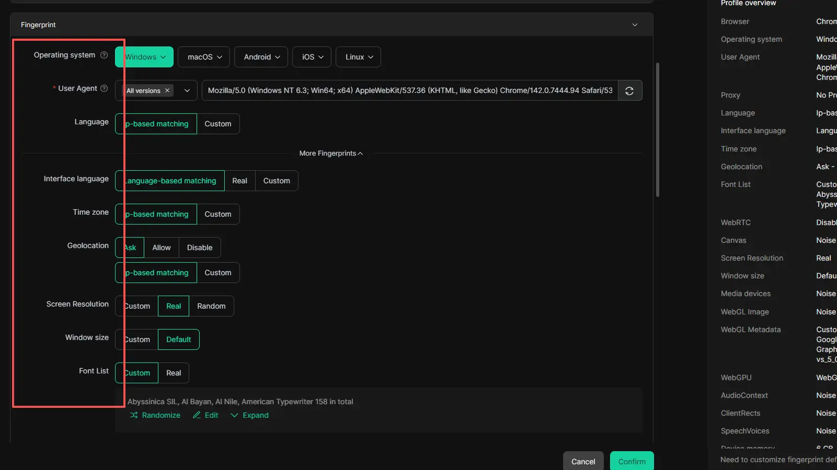Edit the font list
The image size is (837, 470).
pyautogui.click(x=205, y=415)
